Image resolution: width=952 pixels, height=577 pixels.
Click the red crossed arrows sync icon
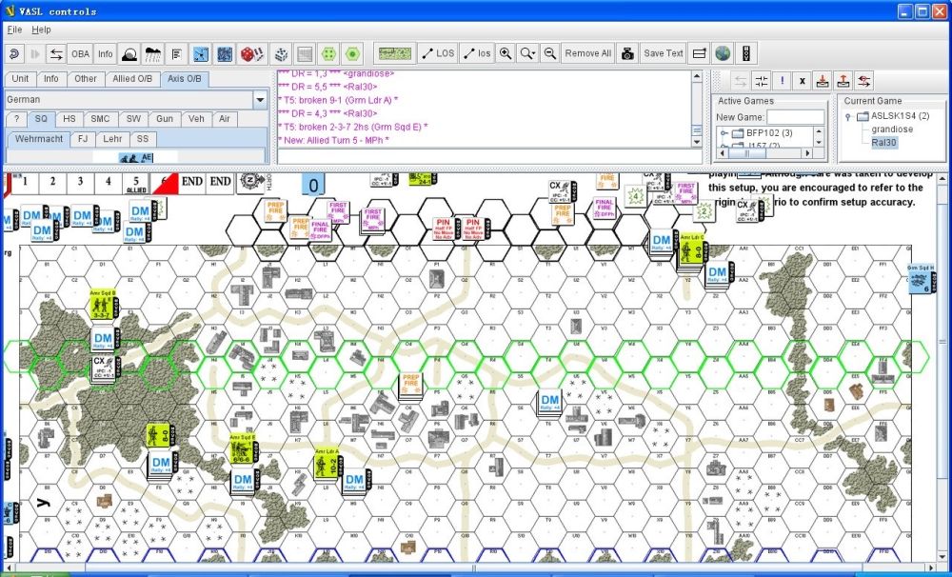pyautogui.click(x=864, y=80)
